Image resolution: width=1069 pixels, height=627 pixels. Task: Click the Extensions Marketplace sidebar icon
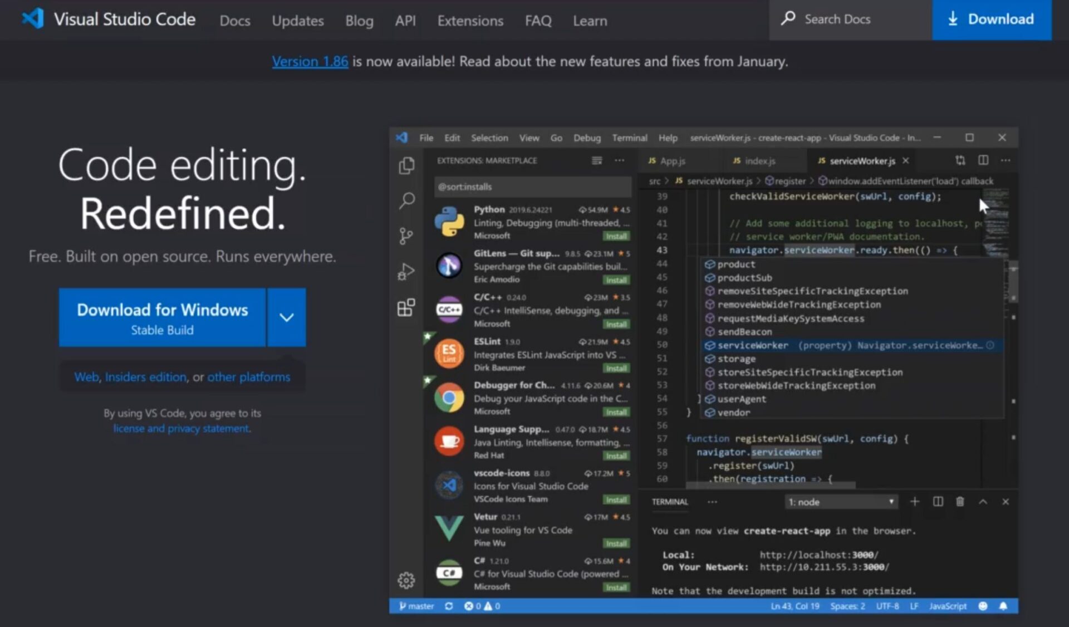tap(406, 307)
